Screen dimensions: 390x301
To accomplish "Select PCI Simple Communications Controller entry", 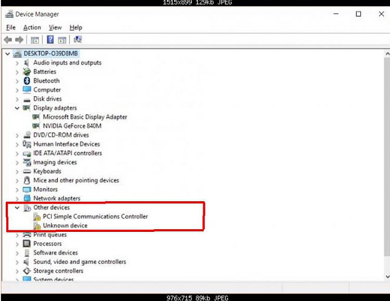I will point(95,216).
